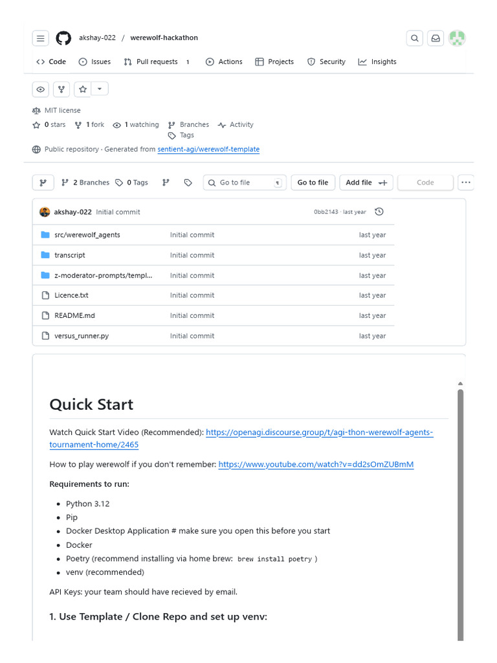This screenshot has width=497, height=663.
Task: Expand the Add file dropdown
Action: pyautogui.click(x=366, y=183)
